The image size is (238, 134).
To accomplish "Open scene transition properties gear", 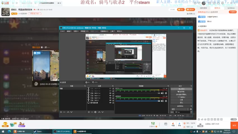I will pos(191,109).
